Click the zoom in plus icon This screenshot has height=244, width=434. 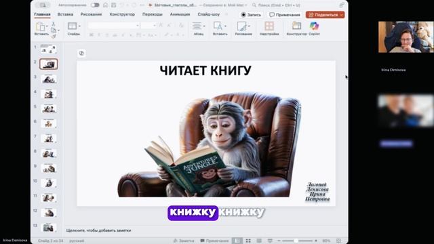click(x=316, y=241)
